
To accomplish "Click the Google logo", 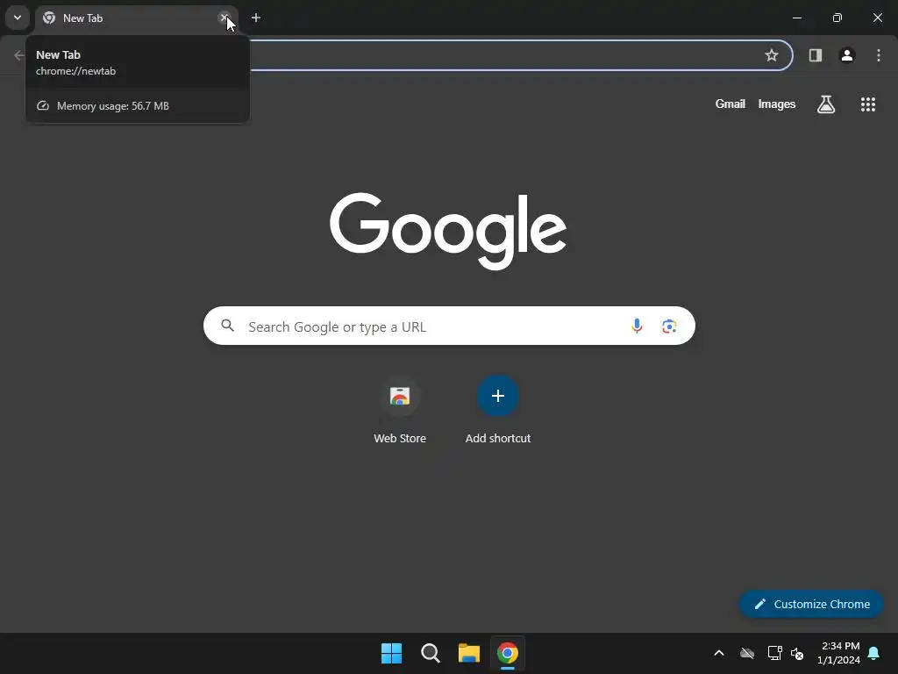I will [x=448, y=231].
